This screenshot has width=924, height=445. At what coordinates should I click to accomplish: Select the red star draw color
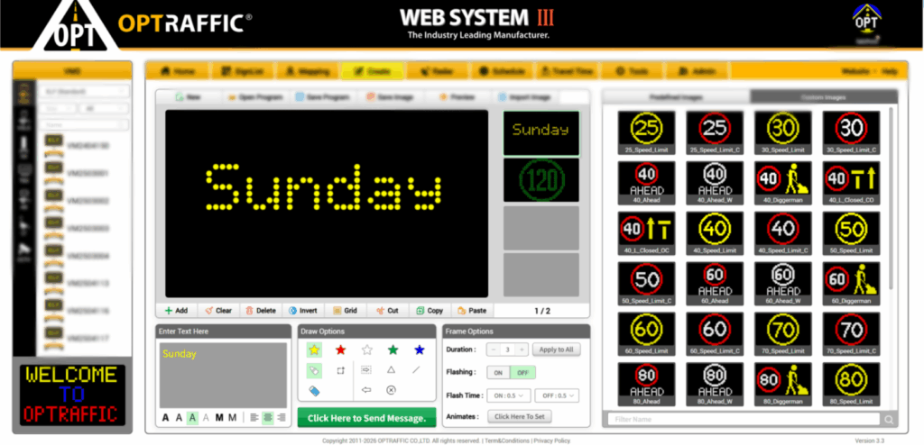pyautogui.click(x=340, y=350)
